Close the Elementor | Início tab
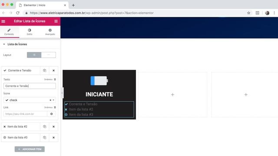This screenshot has height=156, width=278. [65, 5]
